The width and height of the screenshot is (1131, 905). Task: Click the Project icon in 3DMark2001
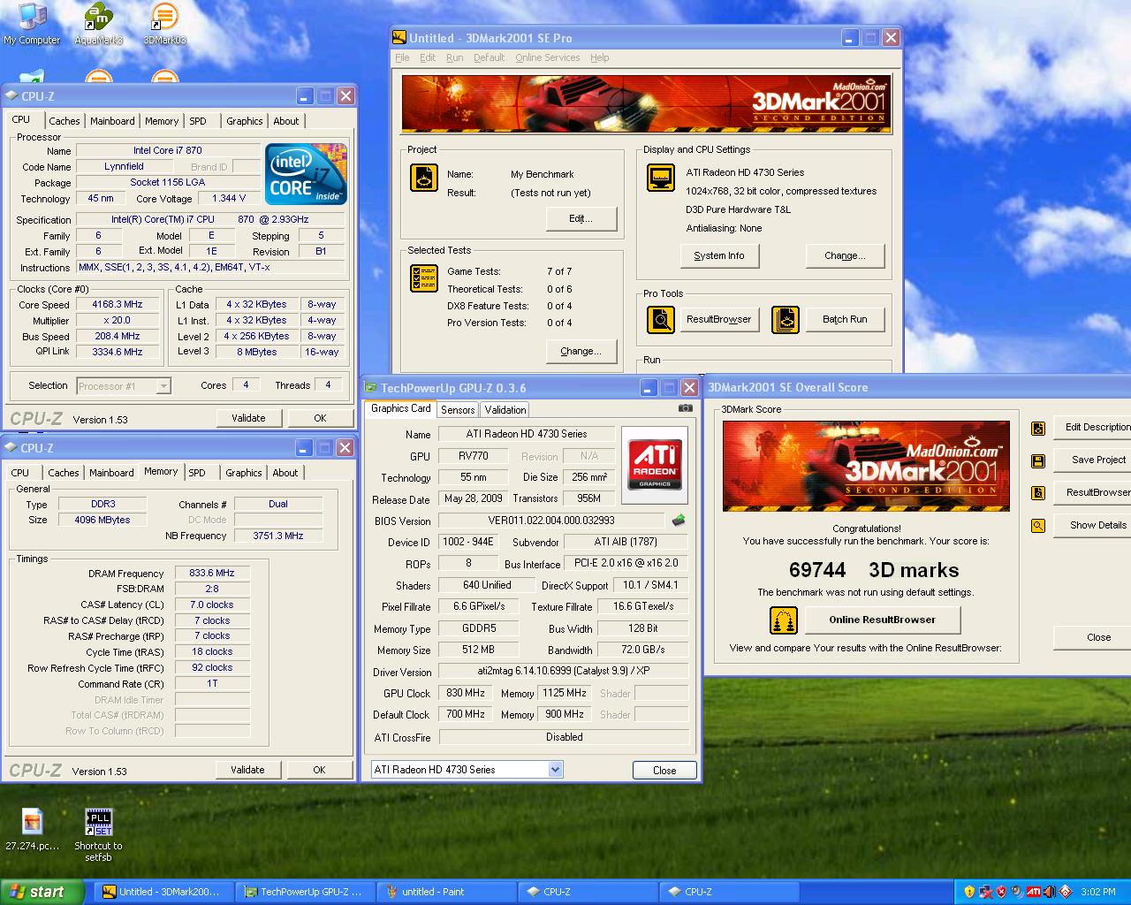[x=424, y=178]
